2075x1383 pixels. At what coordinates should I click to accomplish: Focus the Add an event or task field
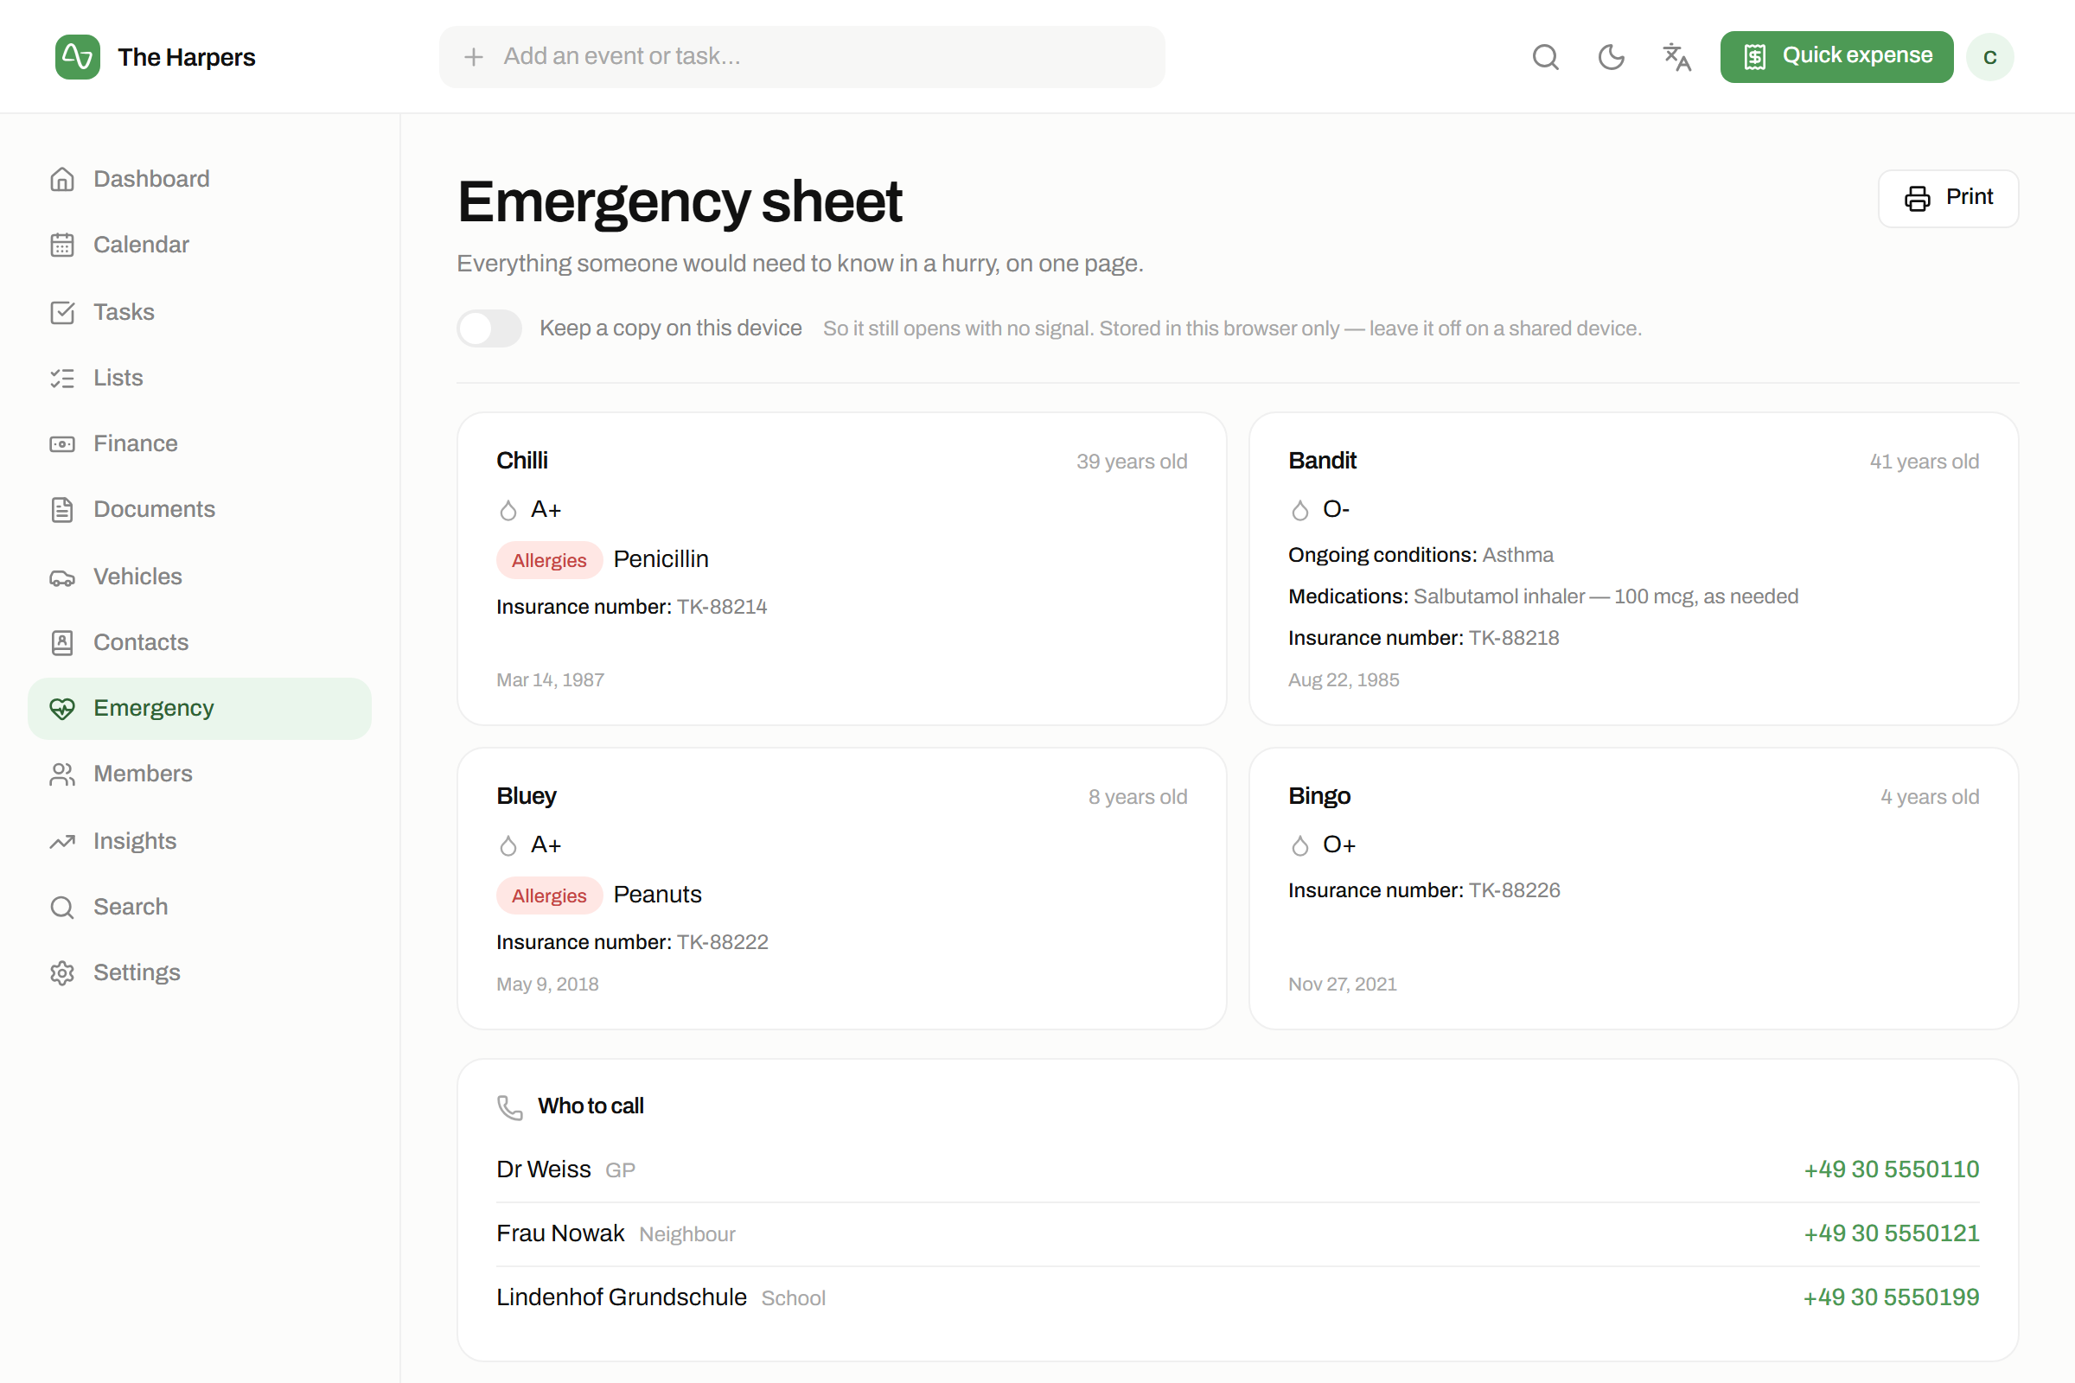(x=802, y=57)
